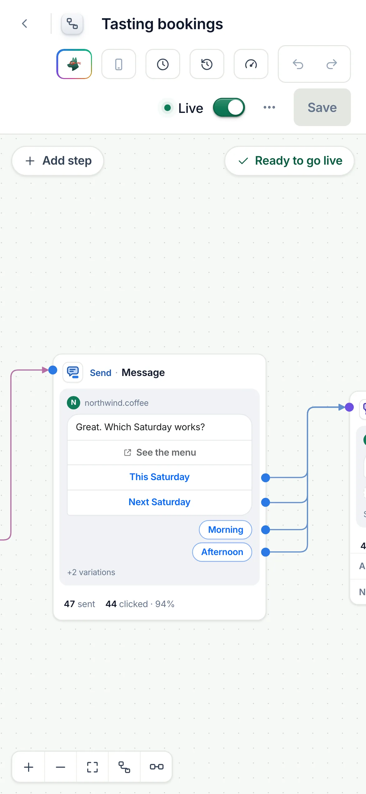
Task: Click the 47 sent statistic
Action: 79,604
